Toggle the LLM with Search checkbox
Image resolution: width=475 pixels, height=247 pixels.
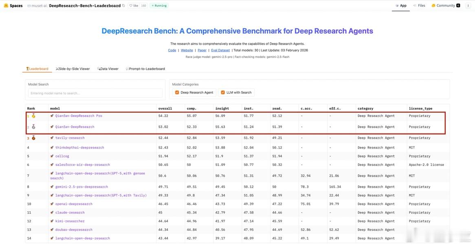pos(223,92)
